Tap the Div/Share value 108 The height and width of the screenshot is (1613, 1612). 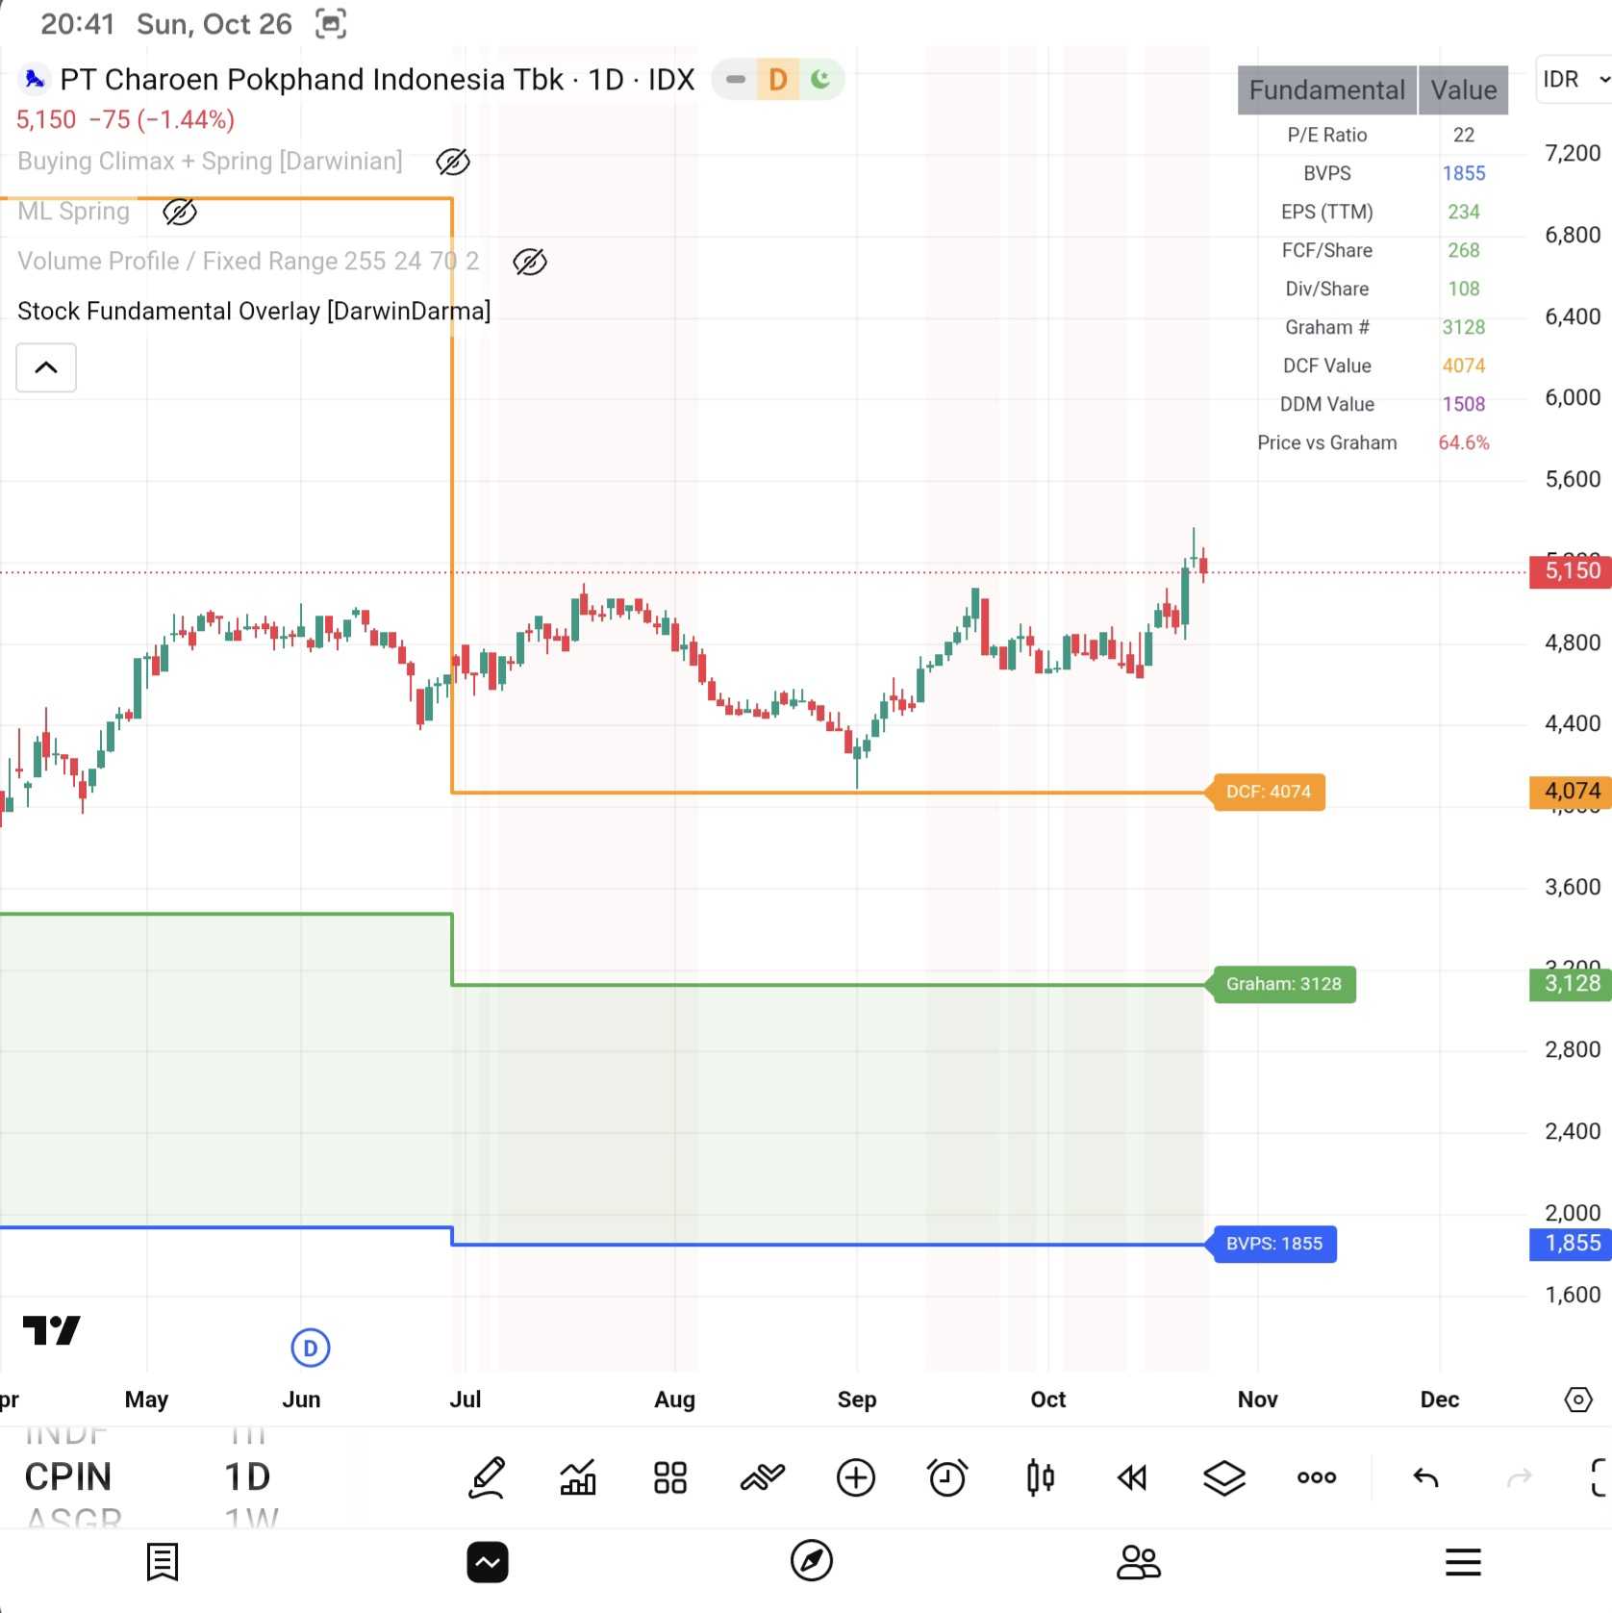click(1464, 289)
